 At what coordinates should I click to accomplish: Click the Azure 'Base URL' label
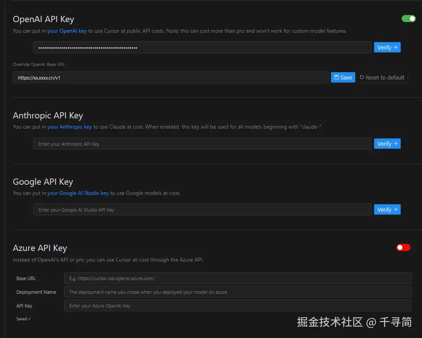point(26,278)
